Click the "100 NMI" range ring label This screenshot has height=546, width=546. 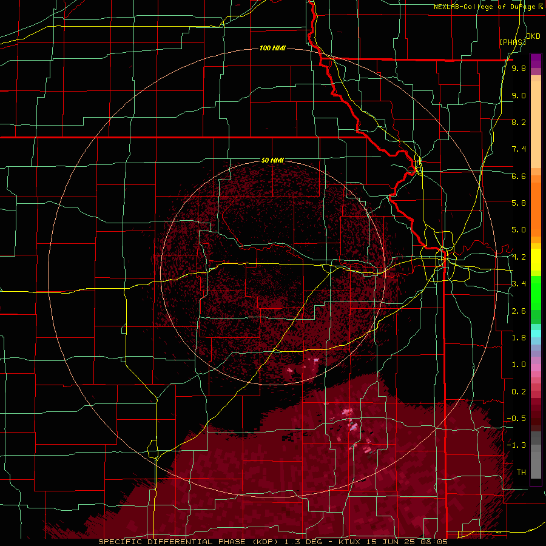click(272, 48)
